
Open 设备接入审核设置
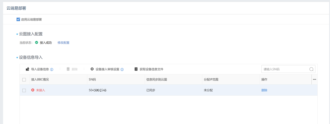pos(107,69)
